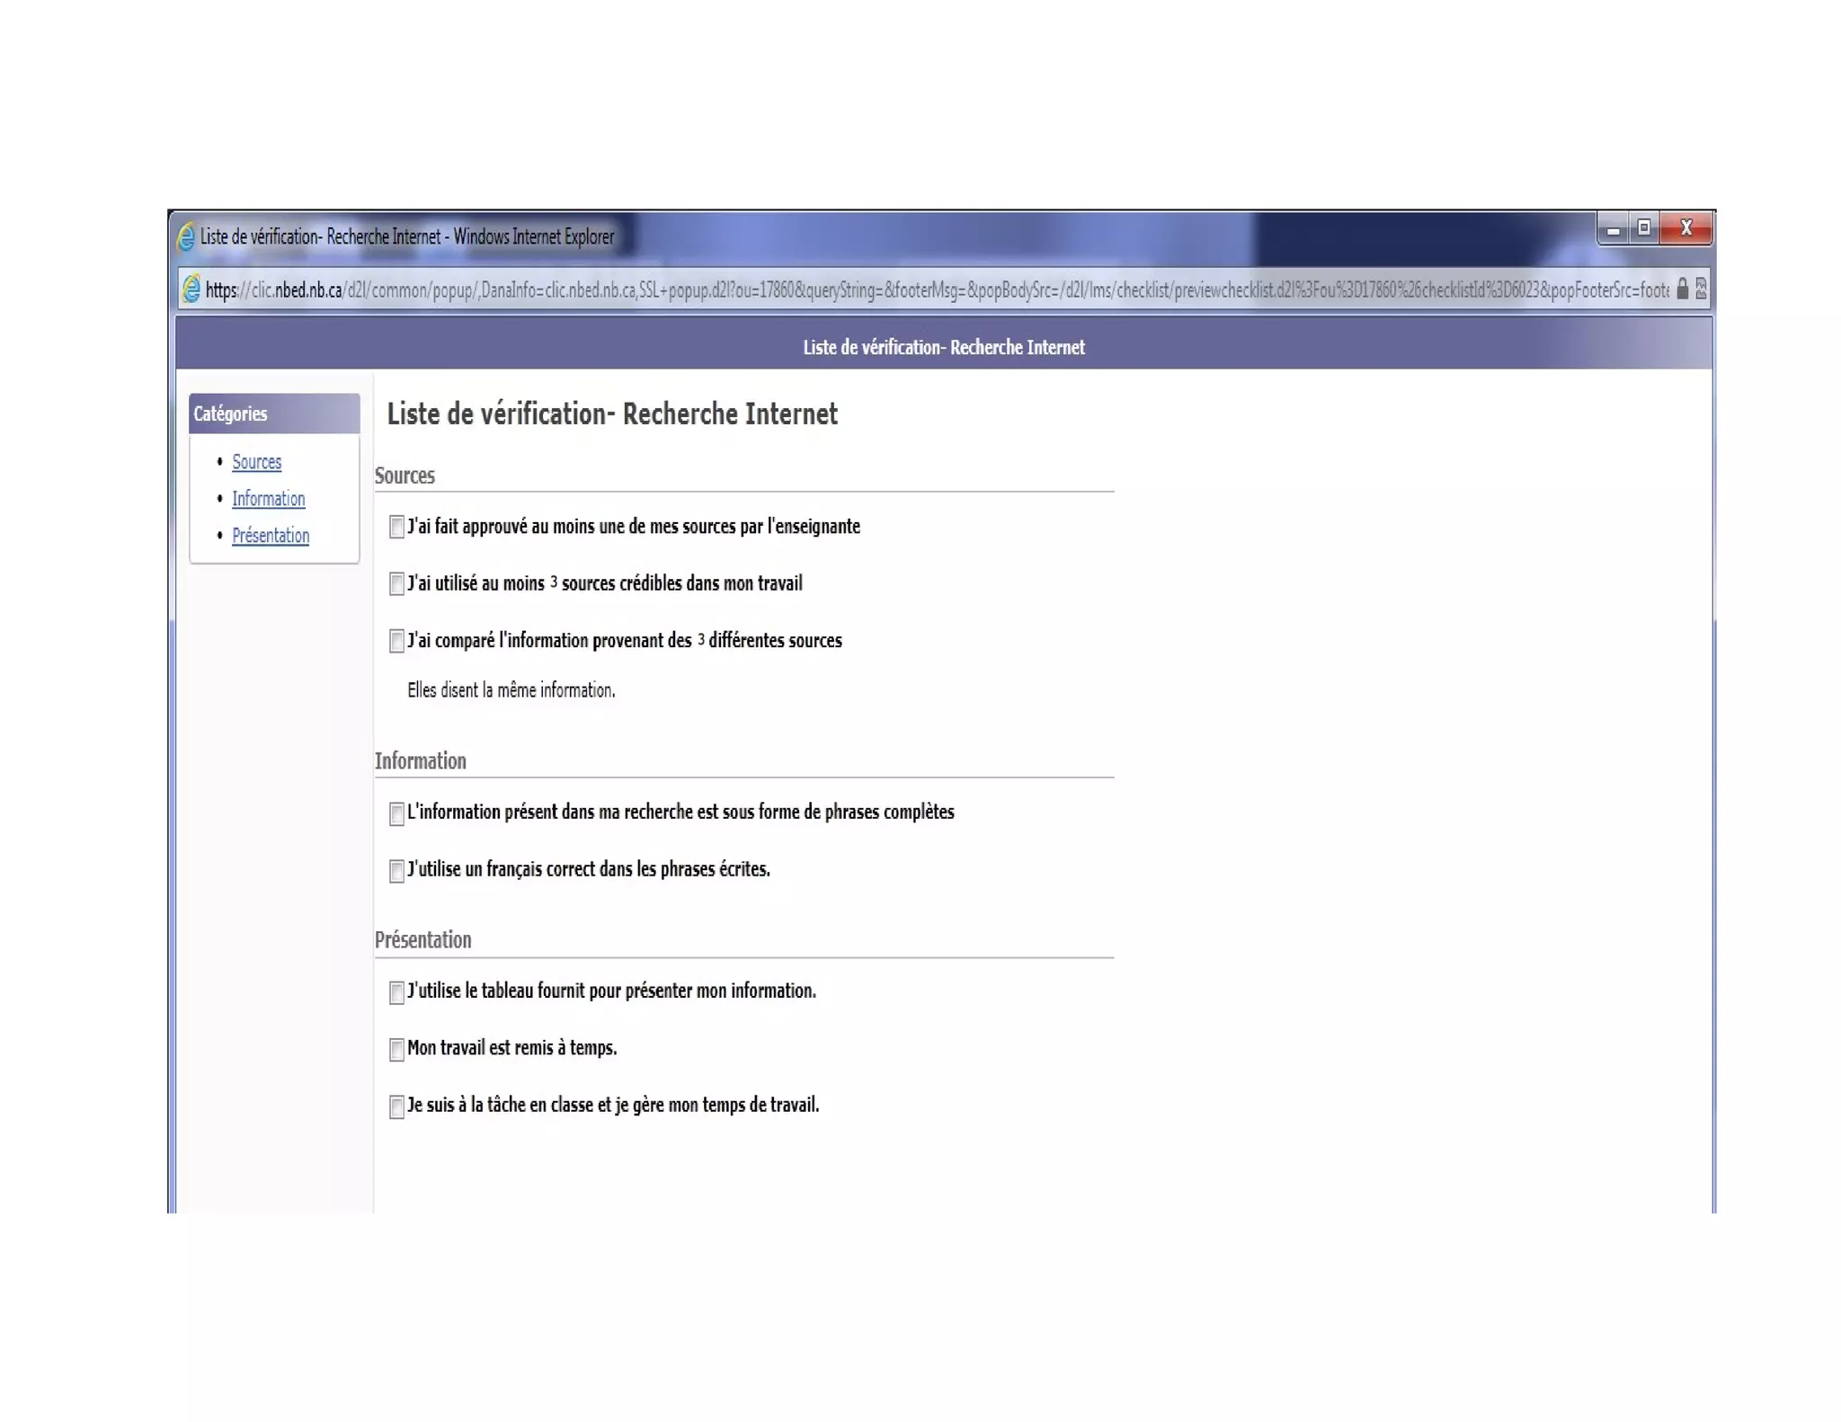
Task: Click the security lock icon in address bar
Action: [x=1682, y=289]
